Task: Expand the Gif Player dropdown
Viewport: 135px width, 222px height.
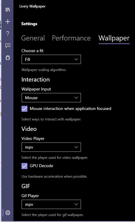Action: coord(51,204)
